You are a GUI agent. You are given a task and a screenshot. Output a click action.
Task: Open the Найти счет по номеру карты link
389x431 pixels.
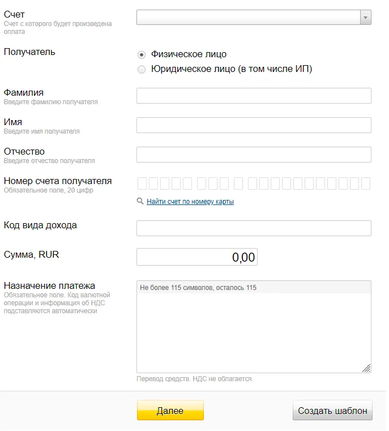pos(190,202)
